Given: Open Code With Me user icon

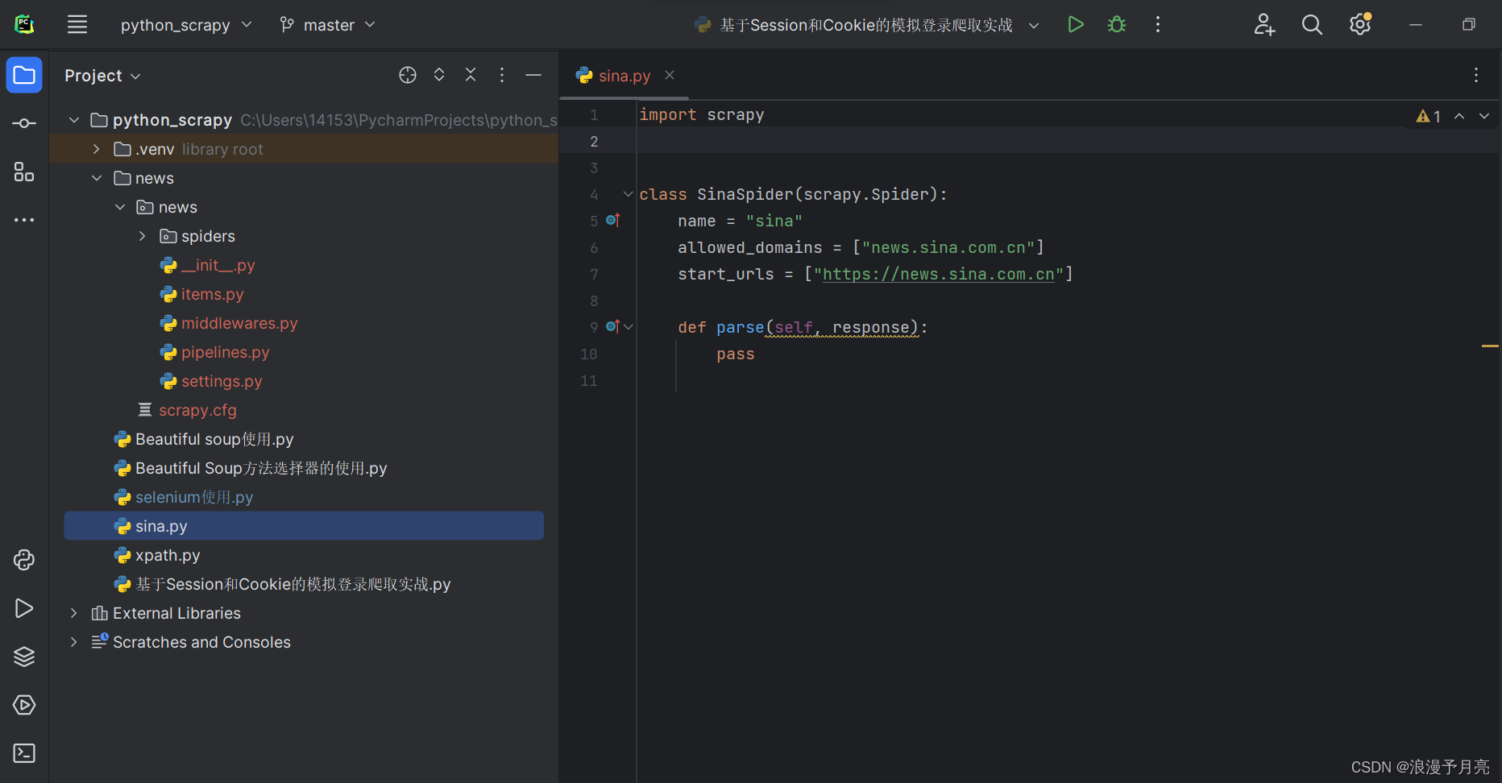Looking at the screenshot, I should coord(1264,25).
